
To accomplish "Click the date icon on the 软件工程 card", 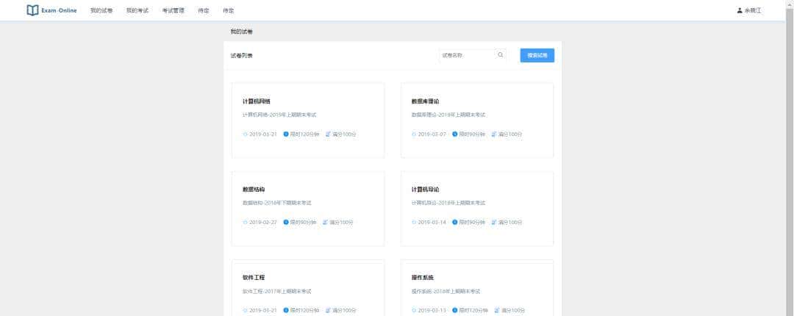I will coord(245,310).
